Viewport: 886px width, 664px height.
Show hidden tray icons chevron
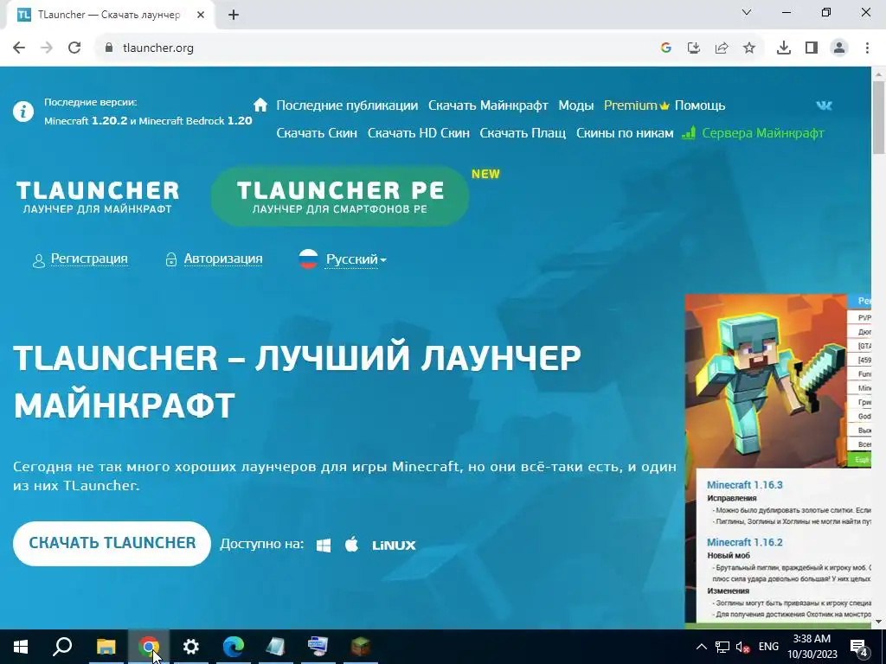point(701,647)
